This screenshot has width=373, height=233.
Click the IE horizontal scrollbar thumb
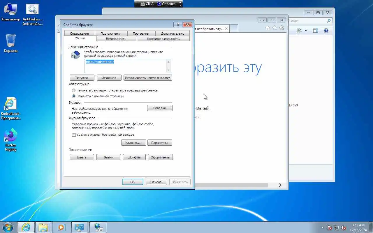[x=231, y=185]
